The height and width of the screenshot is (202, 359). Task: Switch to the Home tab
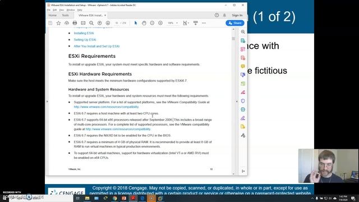click(x=52, y=15)
